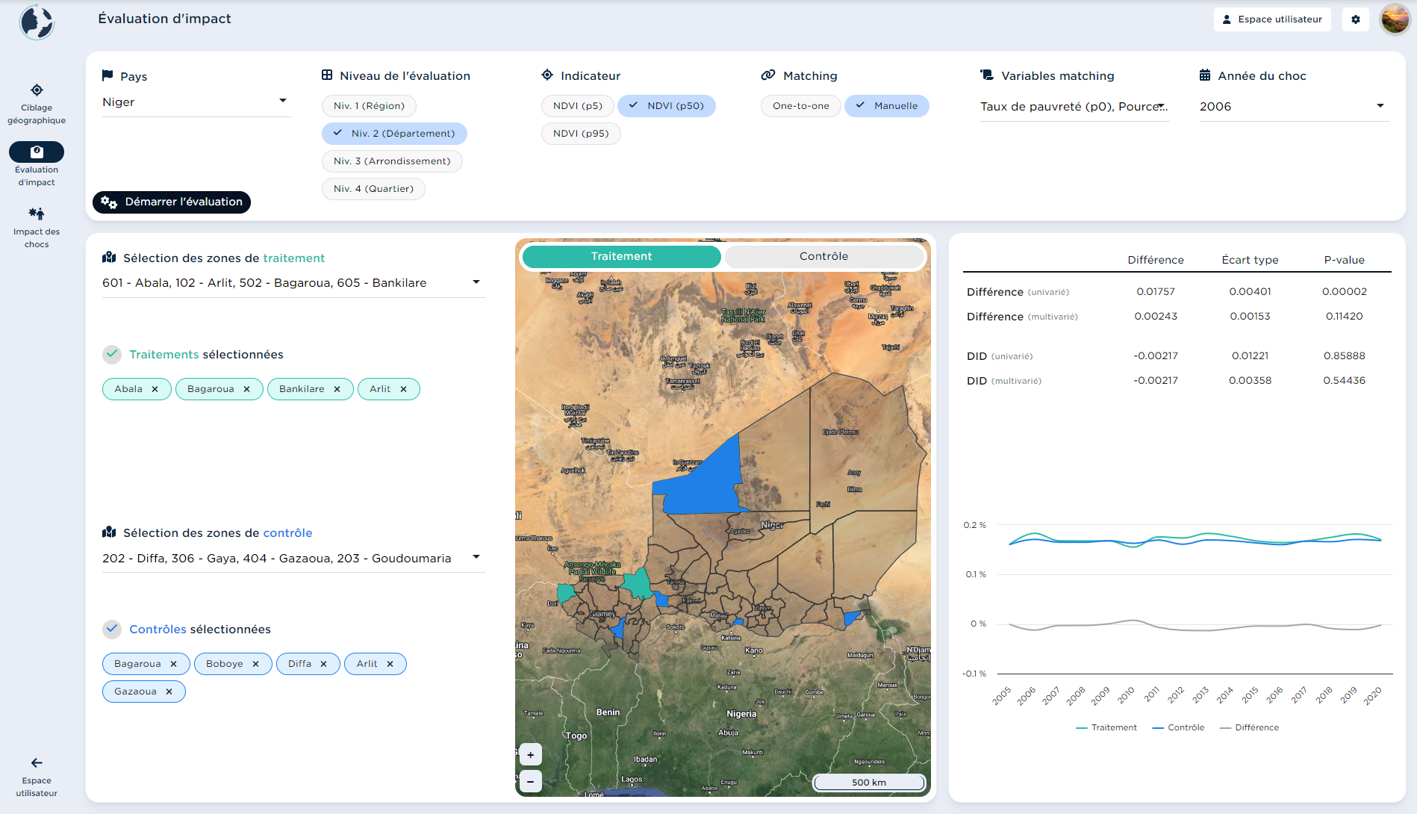This screenshot has height=814, width=1417.
Task: Click the Impact des chocs sidebar icon
Action: click(x=37, y=214)
